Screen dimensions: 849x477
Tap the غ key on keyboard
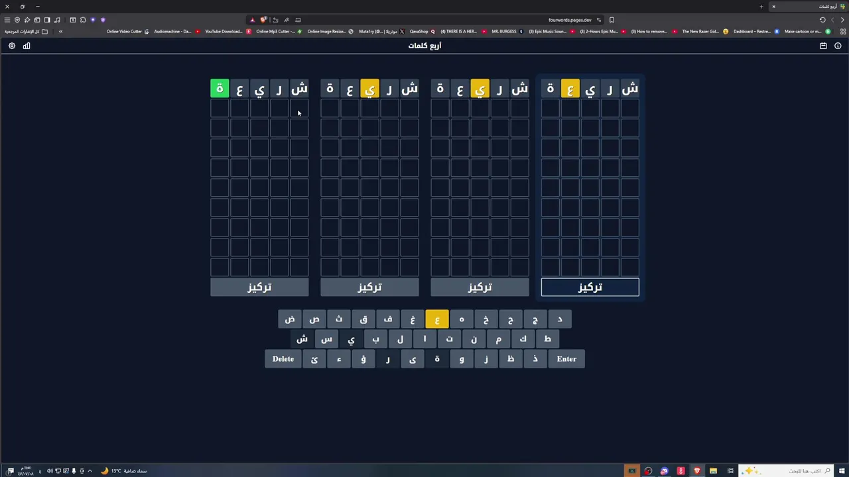pos(413,319)
